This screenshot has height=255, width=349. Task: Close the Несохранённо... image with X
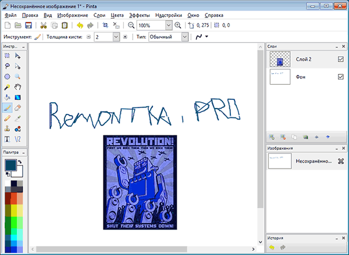[x=341, y=161]
